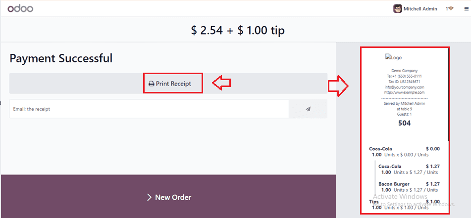Click the info@yourcompany.com address
471x218 pixels.
pos(404,87)
